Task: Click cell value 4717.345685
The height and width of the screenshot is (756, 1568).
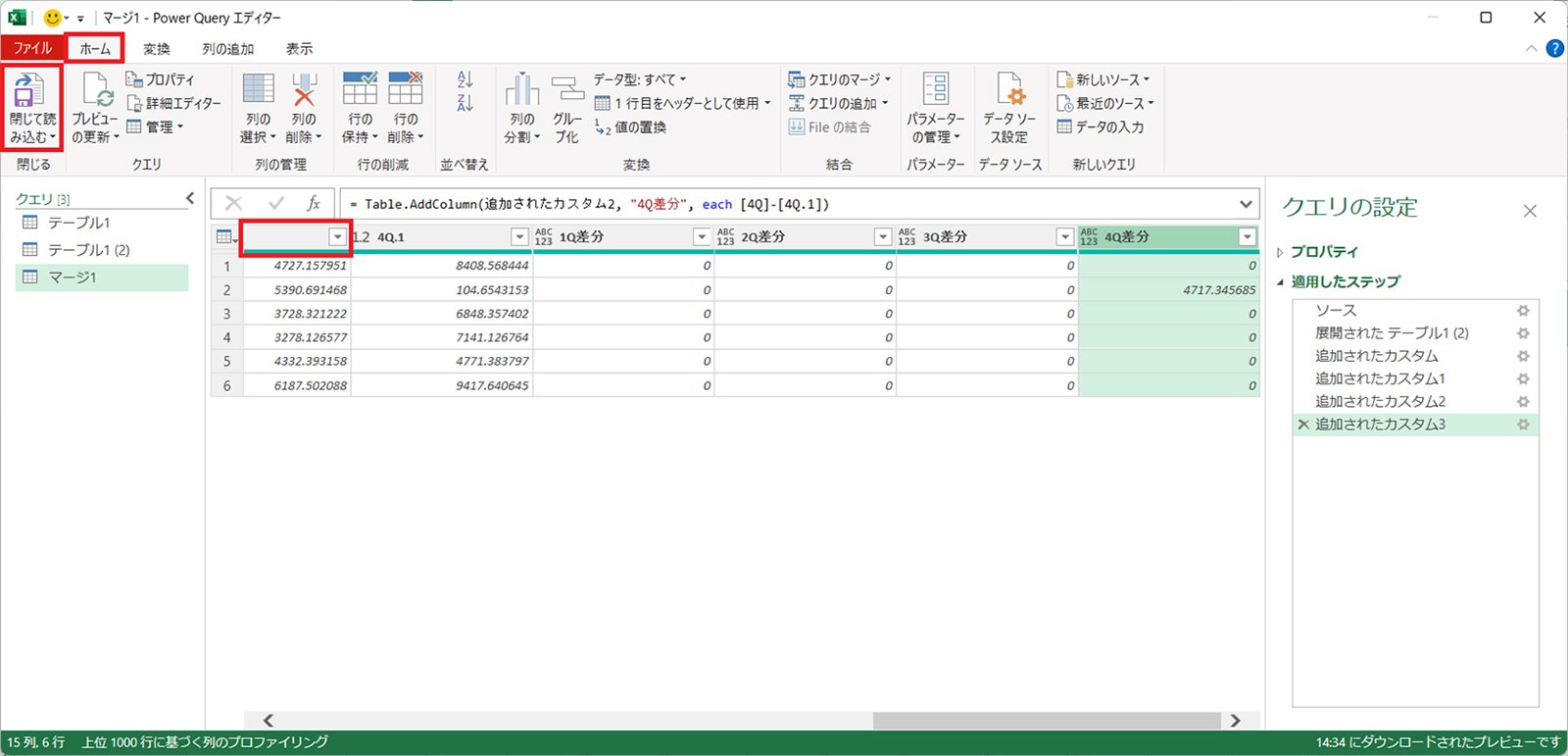Action: point(1218,290)
